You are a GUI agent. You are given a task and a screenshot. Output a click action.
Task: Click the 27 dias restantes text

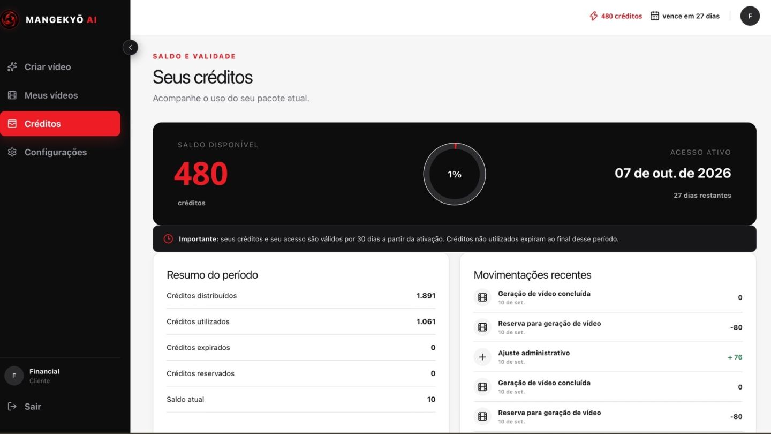tap(702, 196)
